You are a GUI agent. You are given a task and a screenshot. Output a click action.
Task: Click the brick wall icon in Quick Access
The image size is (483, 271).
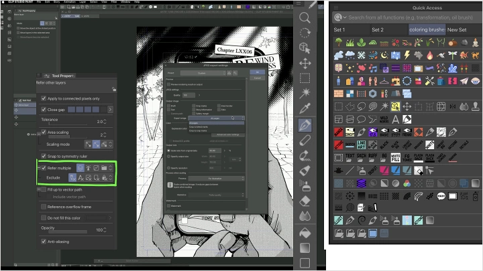coord(339,94)
